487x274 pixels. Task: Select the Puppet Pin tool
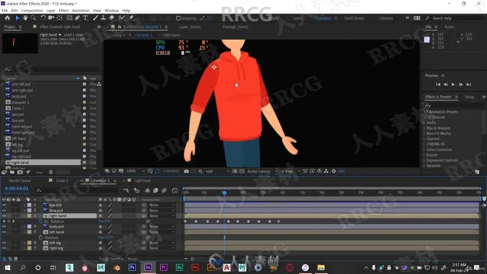click(x=131, y=18)
